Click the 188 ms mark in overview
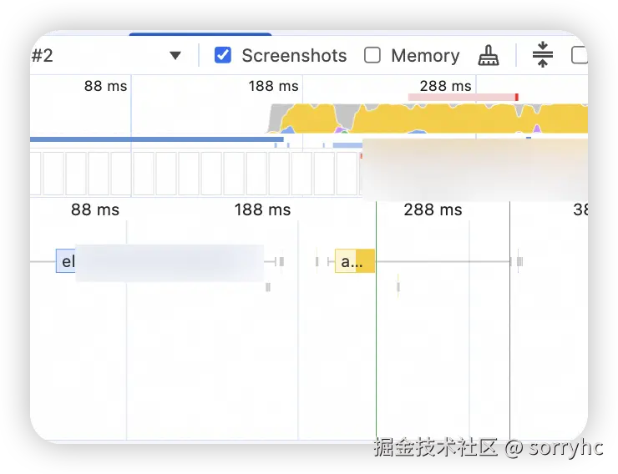The height and width of the screenshot is (474, 618). pos(273,86)
